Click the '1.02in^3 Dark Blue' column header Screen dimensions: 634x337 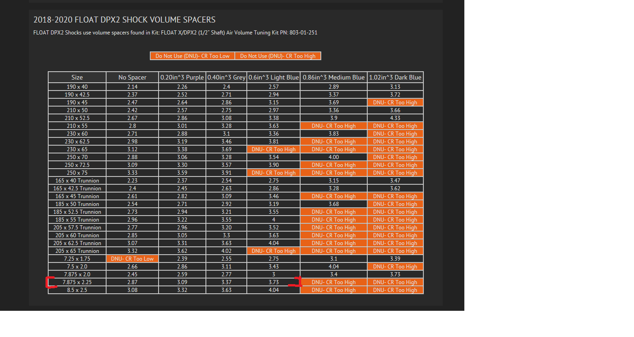coord(395,77)
